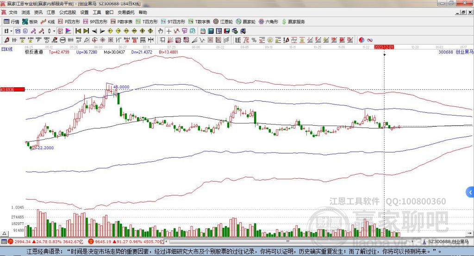Open the 浏览 menu
Viewport: 474px width, 256px height.
point(26,12)
